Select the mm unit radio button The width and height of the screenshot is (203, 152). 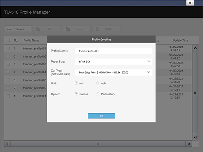tap(76, 83)
